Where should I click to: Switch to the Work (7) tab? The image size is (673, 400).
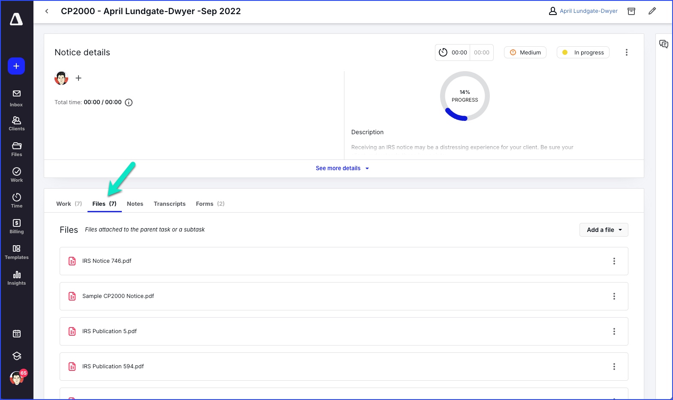[x=69, y=204]
